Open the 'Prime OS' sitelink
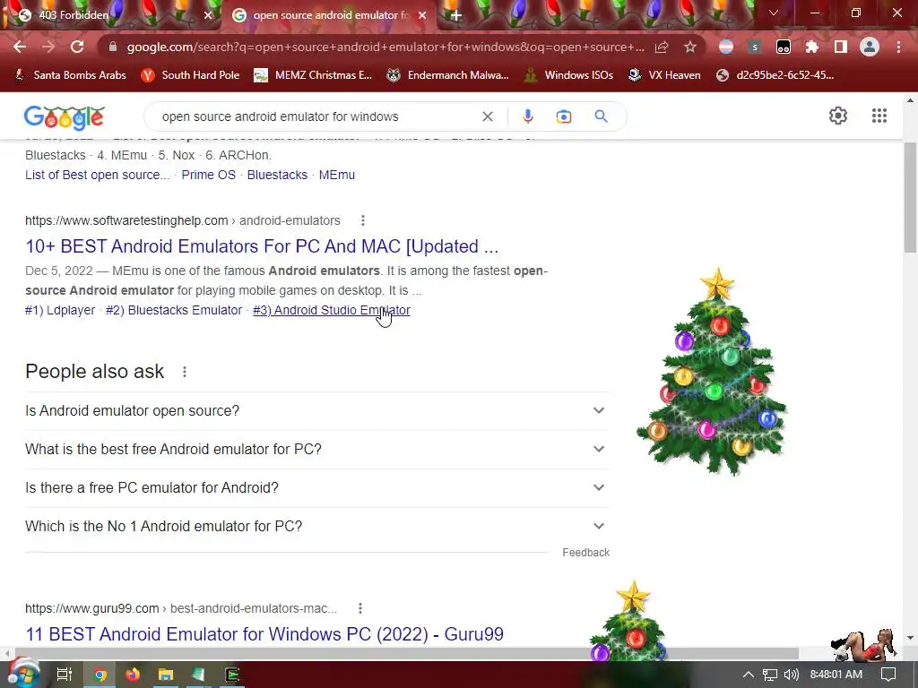Screen dimensions: 918x688 [x=208, y=175]
